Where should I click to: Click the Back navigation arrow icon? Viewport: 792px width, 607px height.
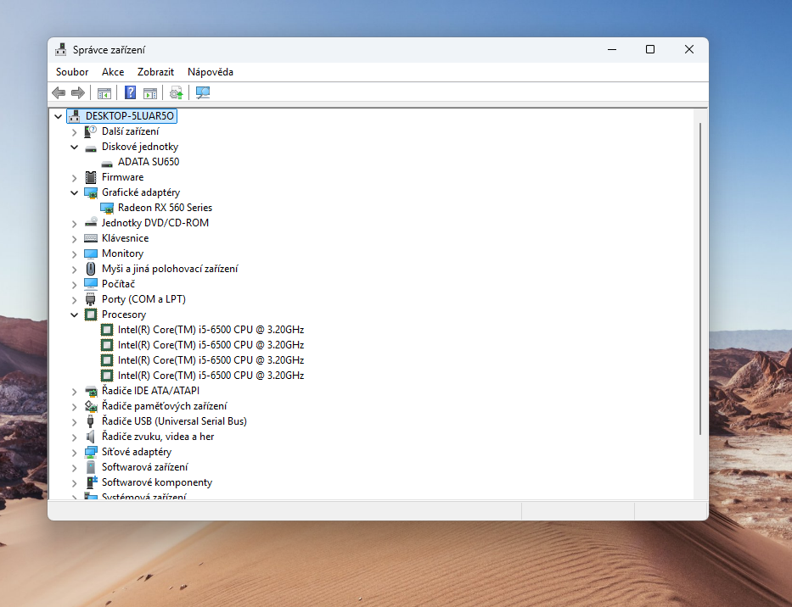coord(58,92)
